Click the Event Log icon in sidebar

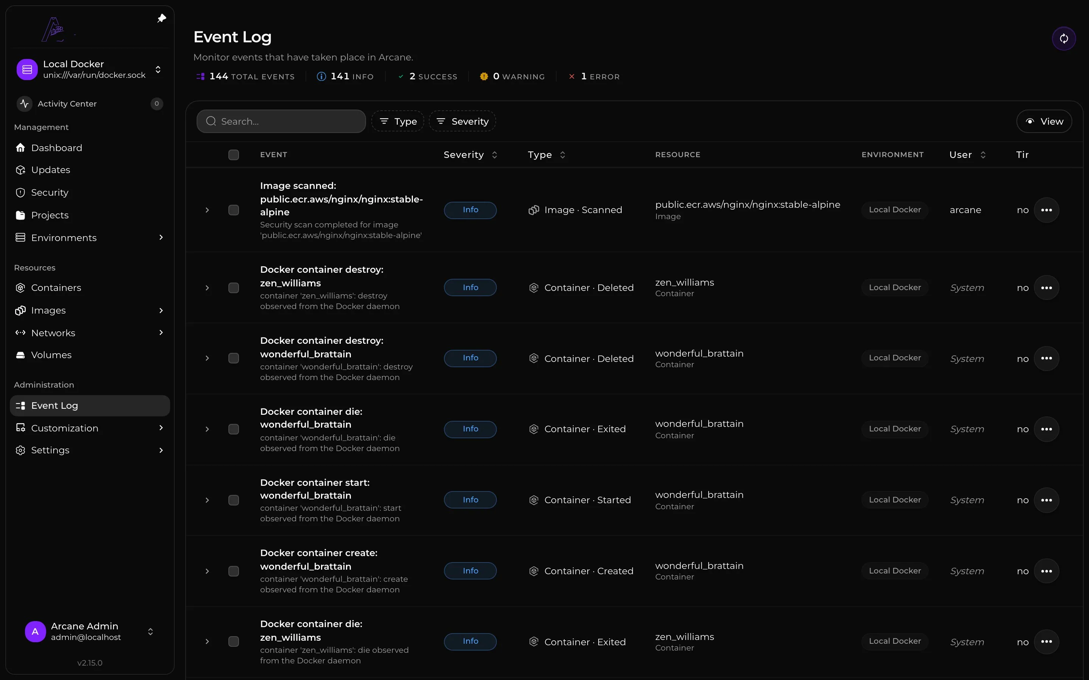(20, 406)
